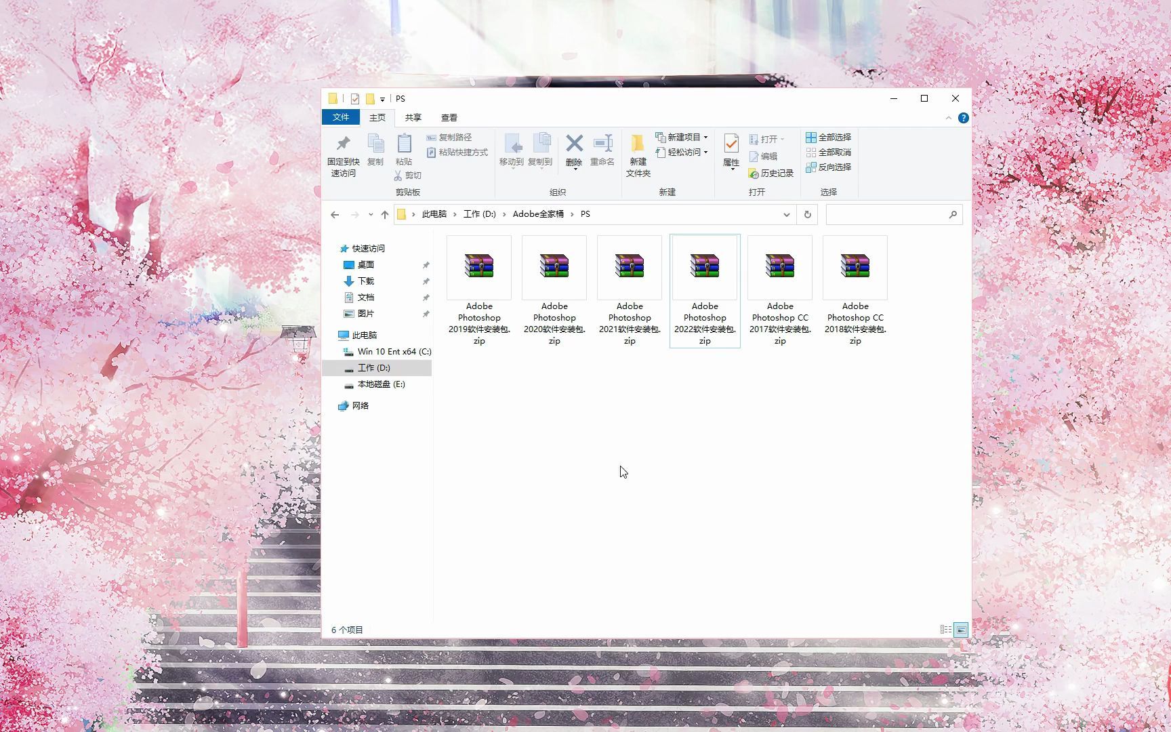Select all items with 全部选择

coord(828,138)
